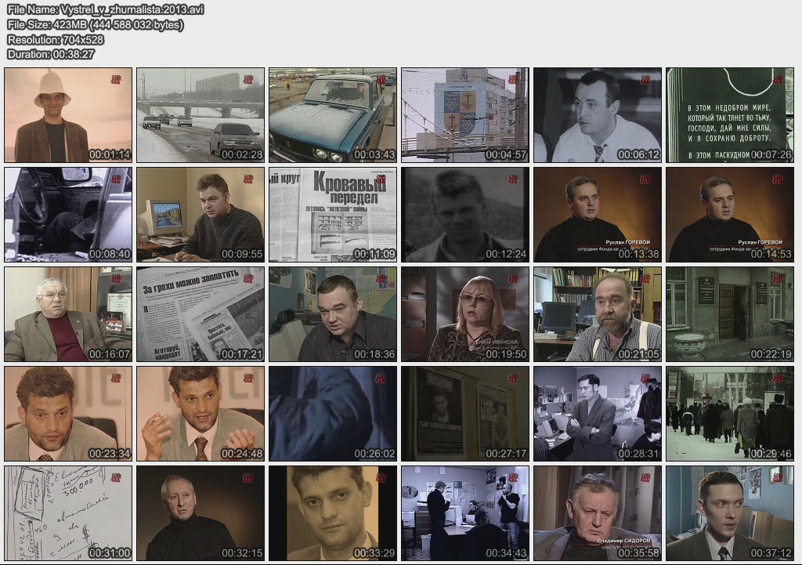Click the Duration 00:38:27 text line
802x565 pixels.
pyautogui.click(x=51, y=54)
